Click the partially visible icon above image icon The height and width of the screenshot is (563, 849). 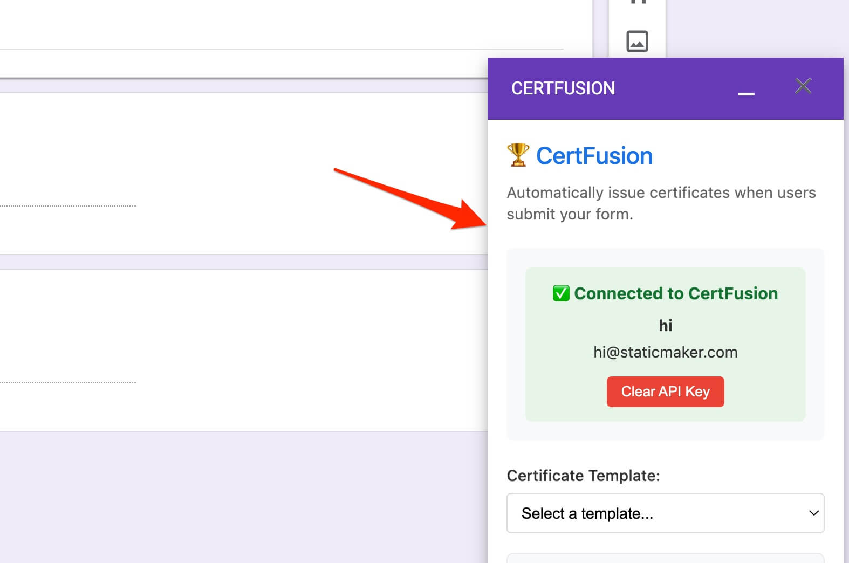pyautogui.click(x=638, y=2)
